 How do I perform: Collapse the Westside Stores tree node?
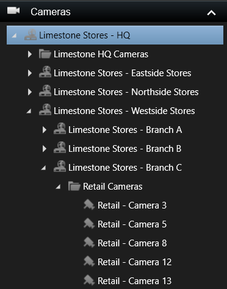(x=29, y=111)
